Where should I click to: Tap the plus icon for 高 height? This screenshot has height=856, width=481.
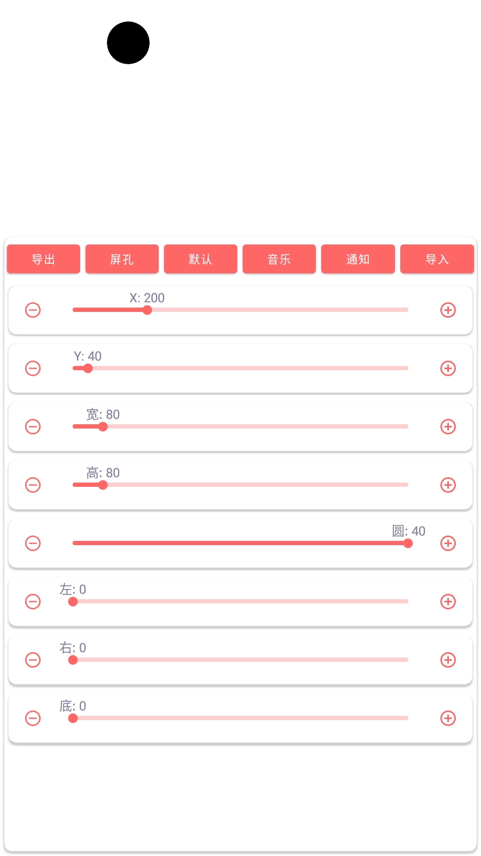(448, 485)
